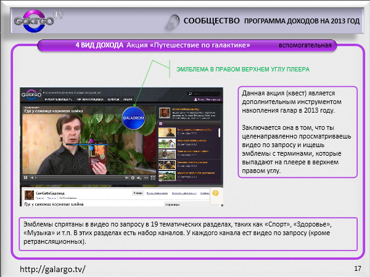Open the fourth playlist thumbnail with the yellow flowers
The width and height of the screenshot is (370, 277).
167,165
